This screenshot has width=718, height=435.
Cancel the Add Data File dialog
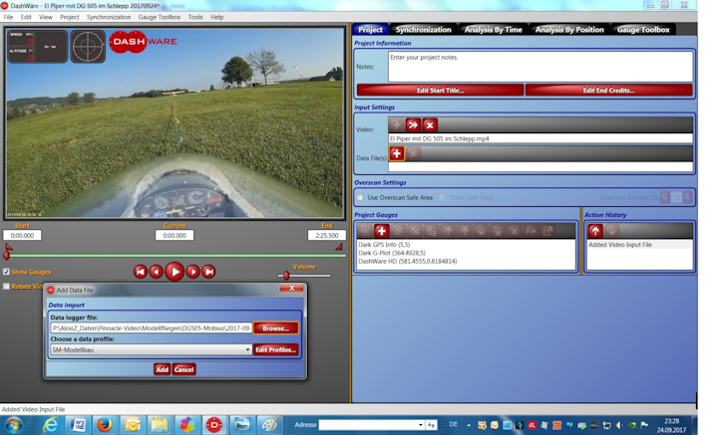(x=184, y=369)
